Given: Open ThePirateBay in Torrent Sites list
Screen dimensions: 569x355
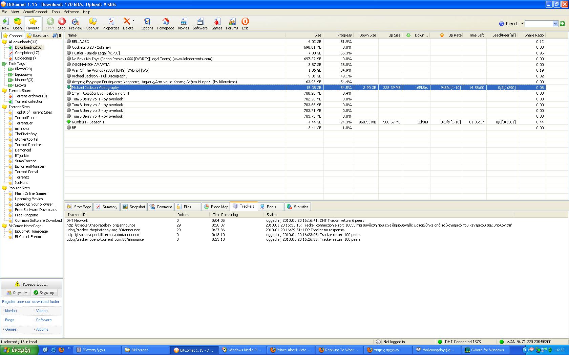Looking at the screenshot, I should click(25, 134).
